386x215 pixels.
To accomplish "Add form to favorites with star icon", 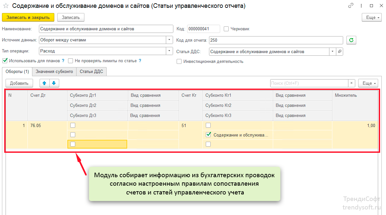I will pos(6,6).
